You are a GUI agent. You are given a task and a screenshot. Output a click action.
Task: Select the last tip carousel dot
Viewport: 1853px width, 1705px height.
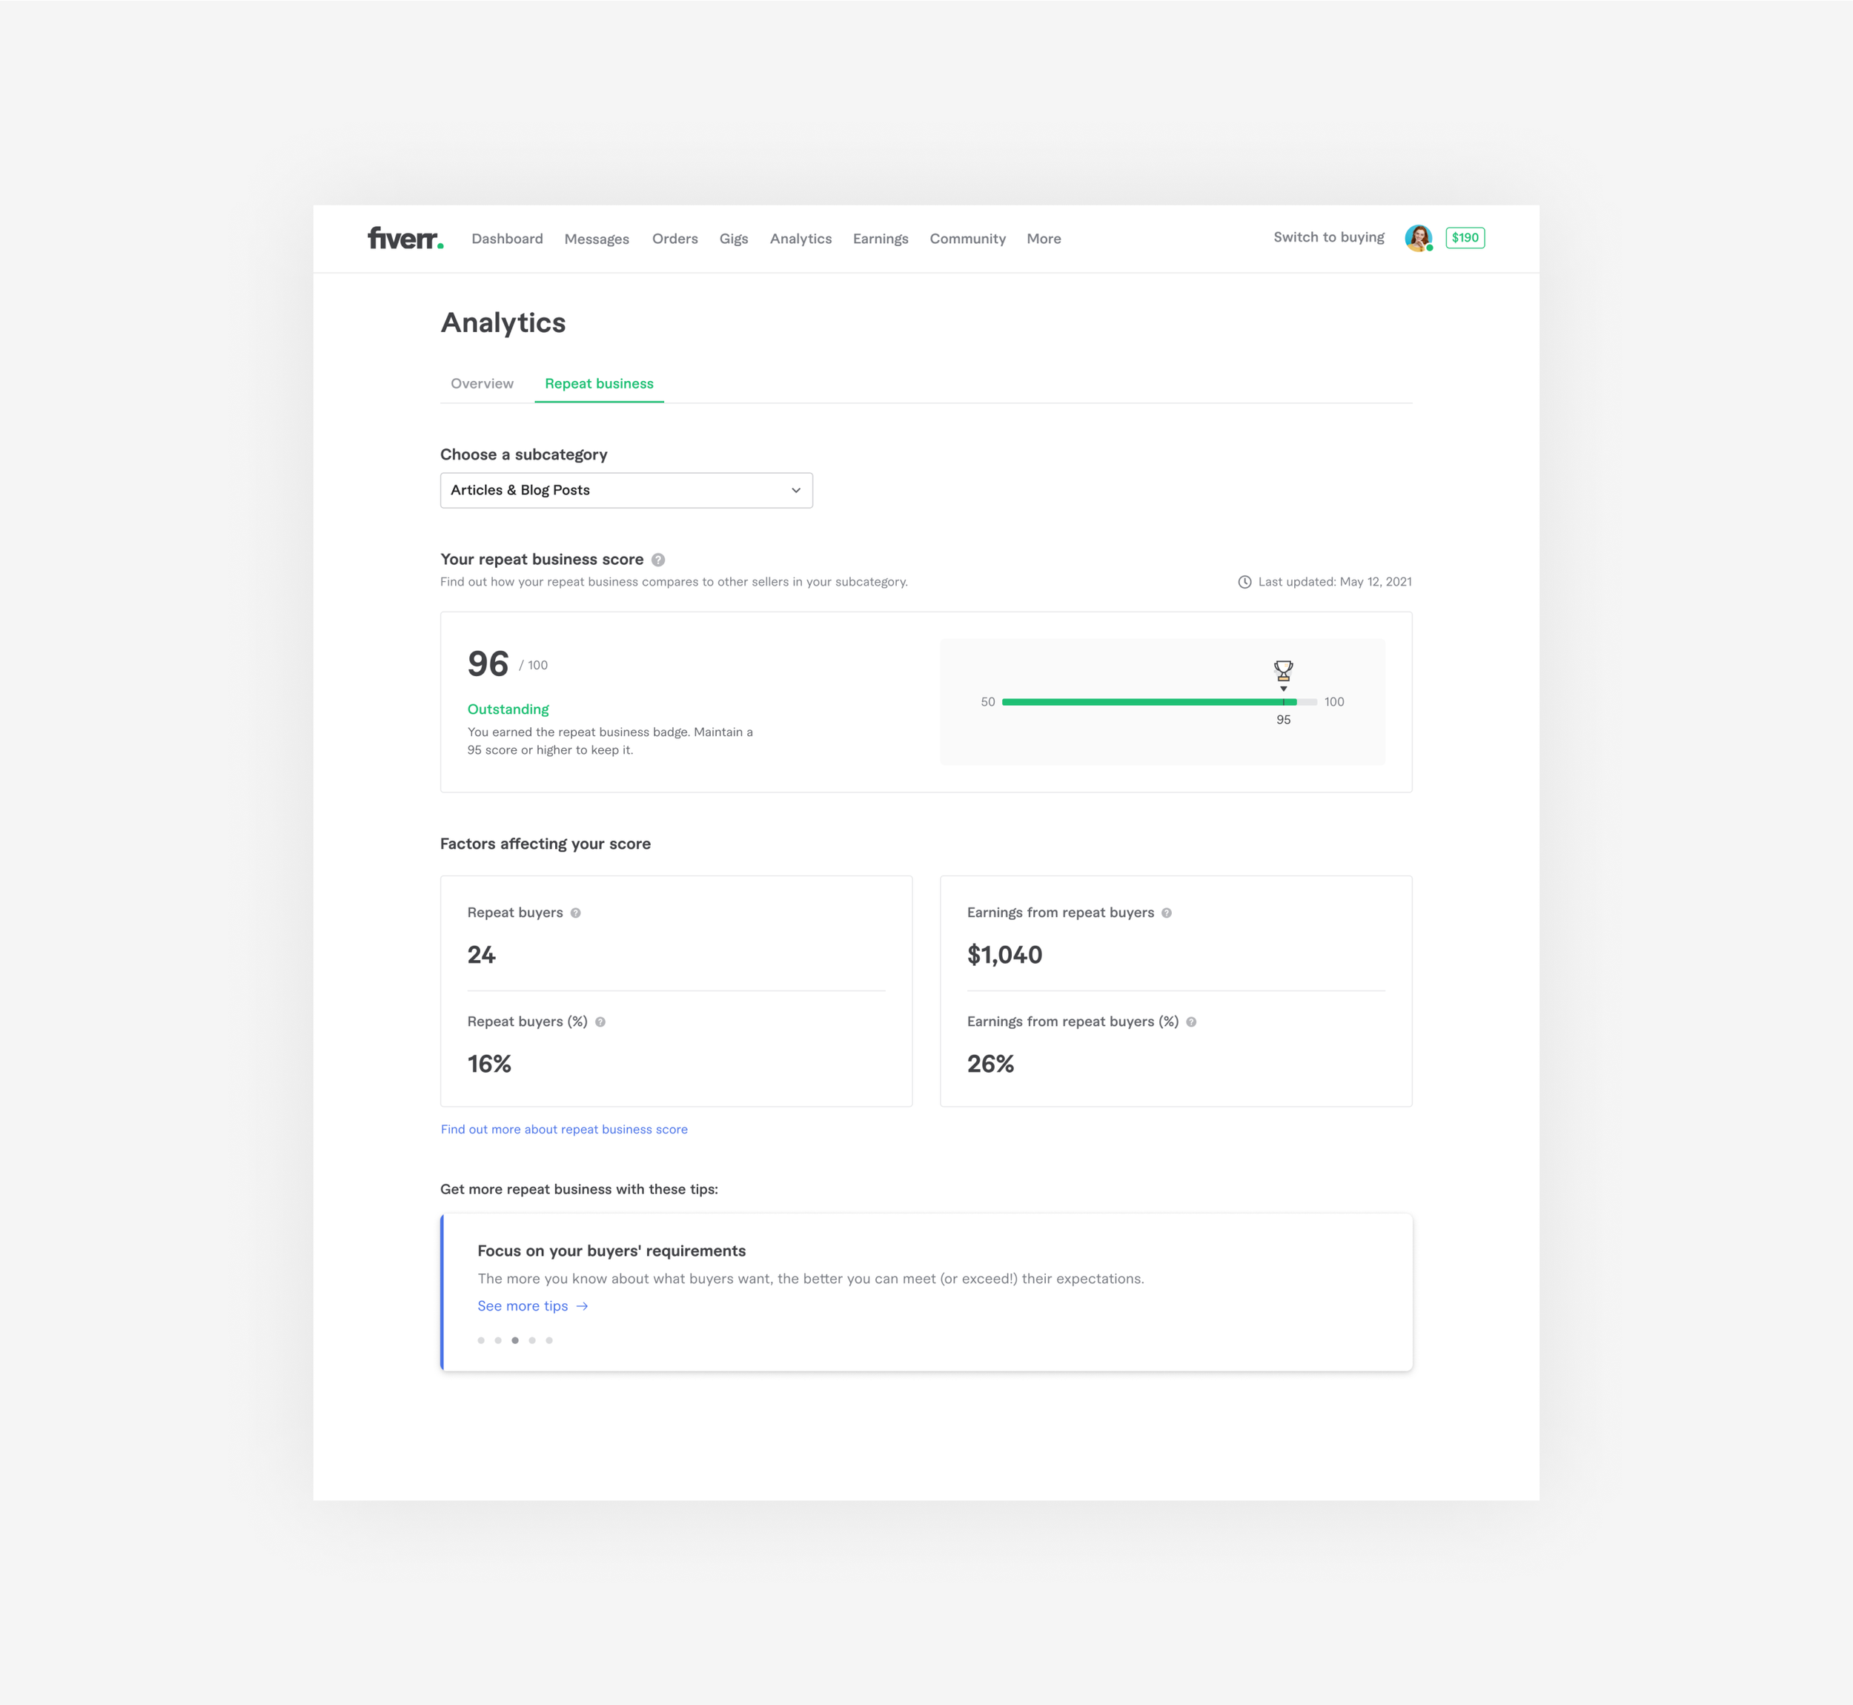tap(548, 1340)
